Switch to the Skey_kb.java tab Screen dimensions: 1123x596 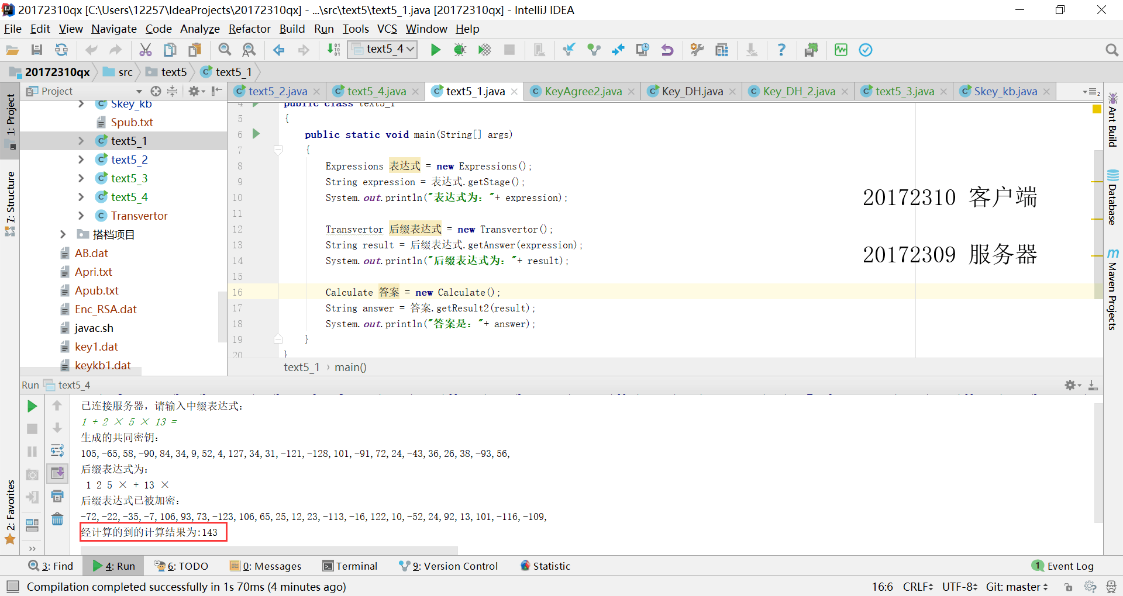[1005, 91]
